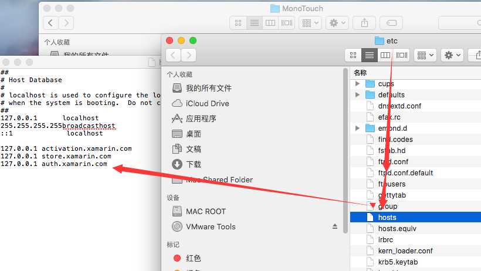The height and width of the screenshot is (271, 481).
Task: Switch etc window to icon view
Action: [353, 55]
